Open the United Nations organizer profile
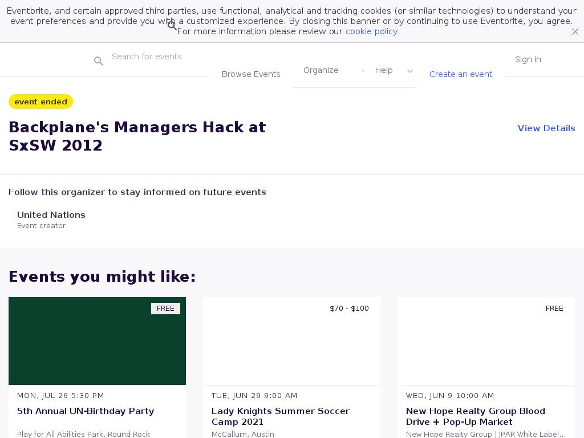The image size is (584, 438). pos(51,215)
